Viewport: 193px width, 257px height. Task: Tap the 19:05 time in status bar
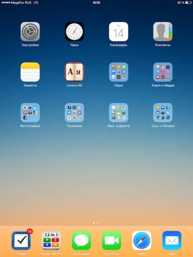tap(96, 3)
